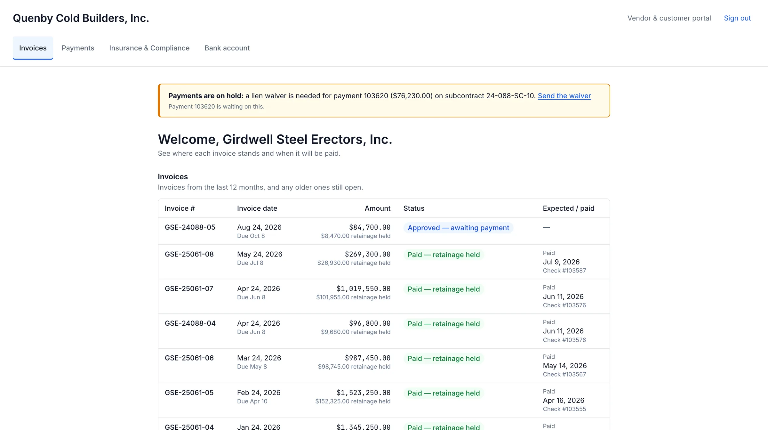Click the $96,800.00 amount
This screenshot has height=430, width=768.
tap(370, 323)
